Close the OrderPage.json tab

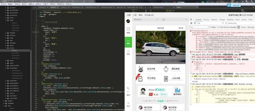(97, 7)
